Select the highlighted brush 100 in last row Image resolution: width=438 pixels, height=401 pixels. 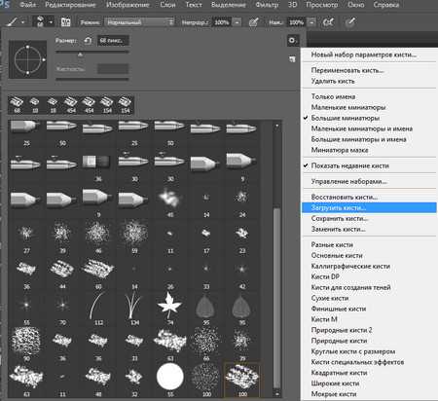coord(242,381)
